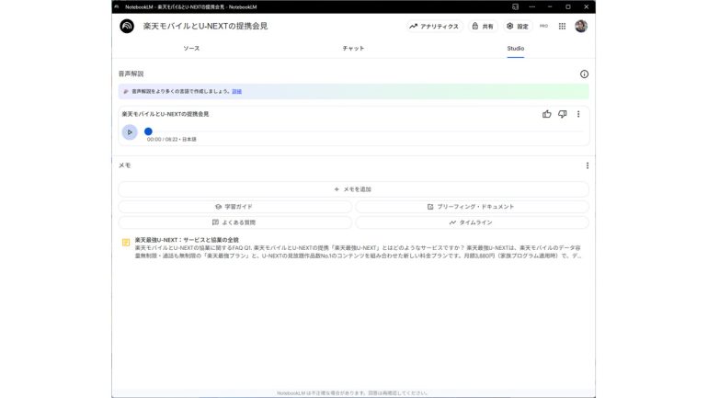Close the NotebookLM window
The image size is (708, 398).
[586, 6]
